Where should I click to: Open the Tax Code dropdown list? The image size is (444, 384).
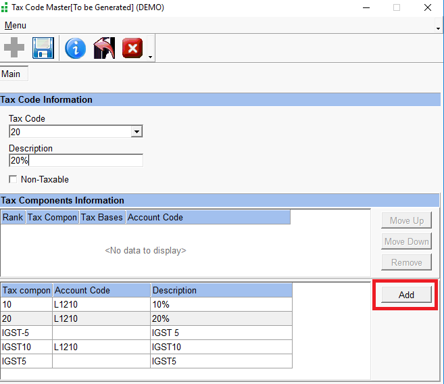coord(137,132)
